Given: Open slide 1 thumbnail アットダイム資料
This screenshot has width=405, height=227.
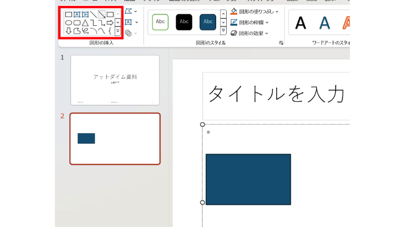Looking at the screenshot, I should [115, 80].
